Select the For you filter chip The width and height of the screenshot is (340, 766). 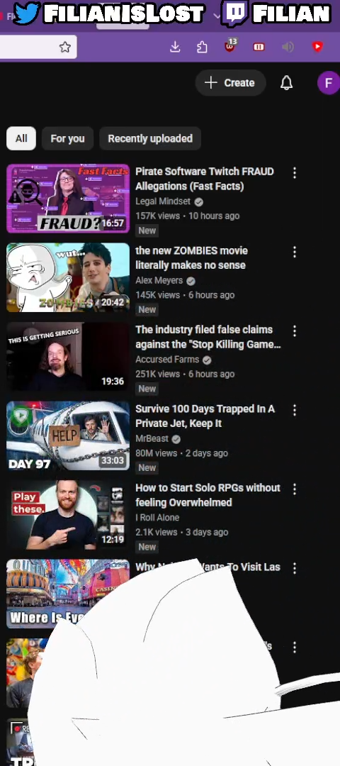pos(67,138)
